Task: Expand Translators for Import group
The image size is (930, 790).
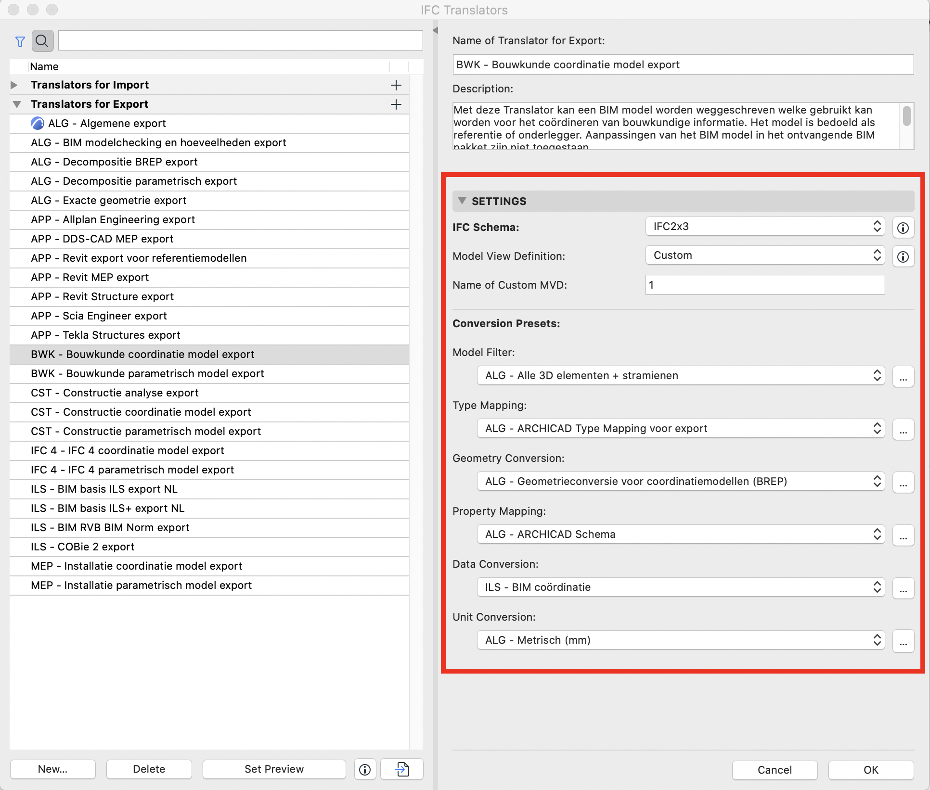Action: click(14, 85)
